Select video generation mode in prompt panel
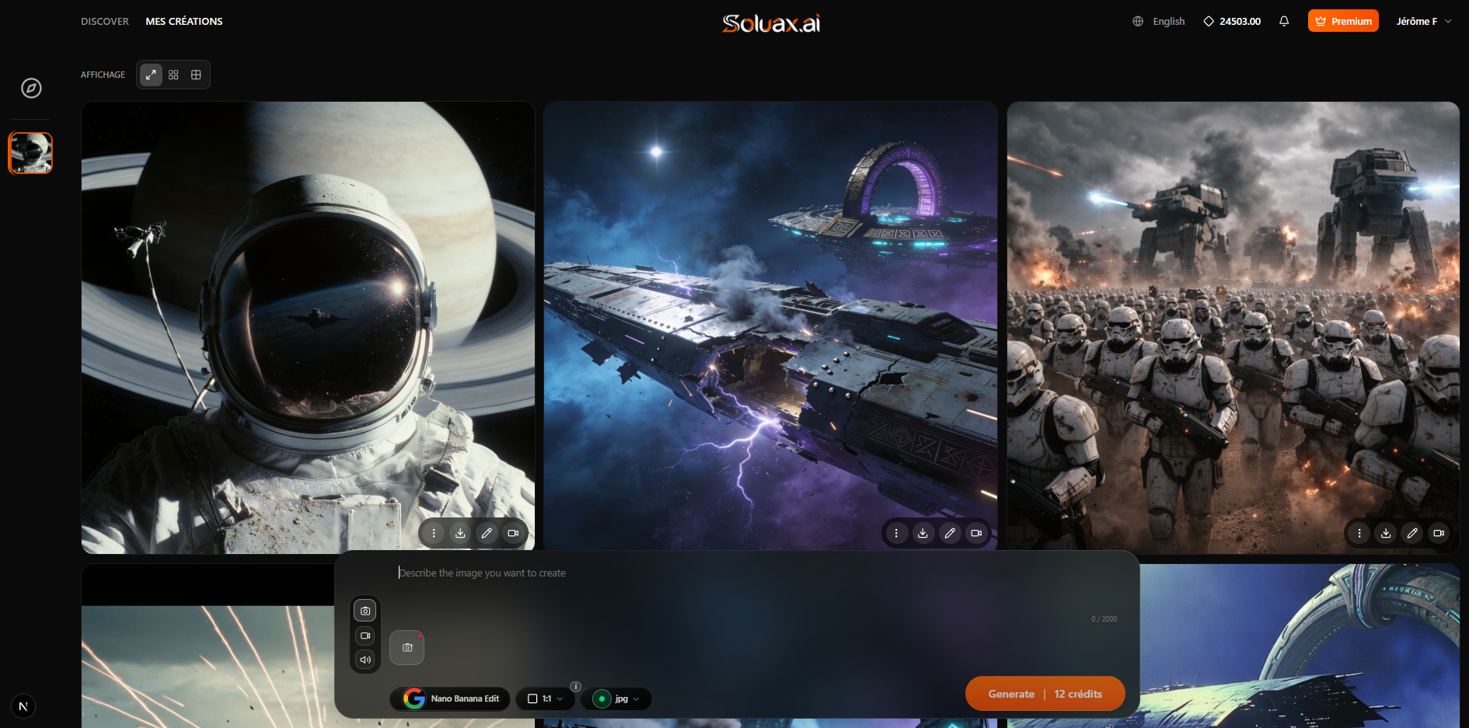Screen dimensions: 1469x728 365,636
